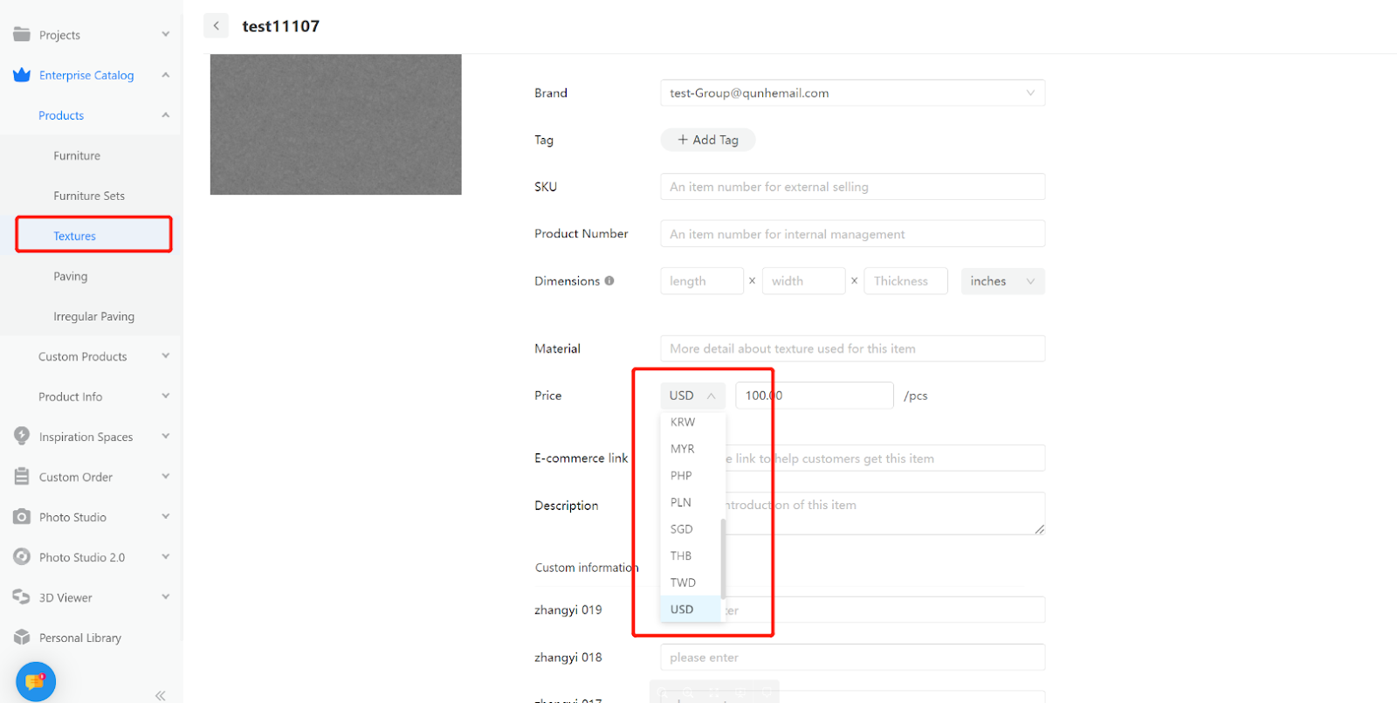Click the Description resize handle
This screenshot has height=703, width=1397.
point(1039,529)
